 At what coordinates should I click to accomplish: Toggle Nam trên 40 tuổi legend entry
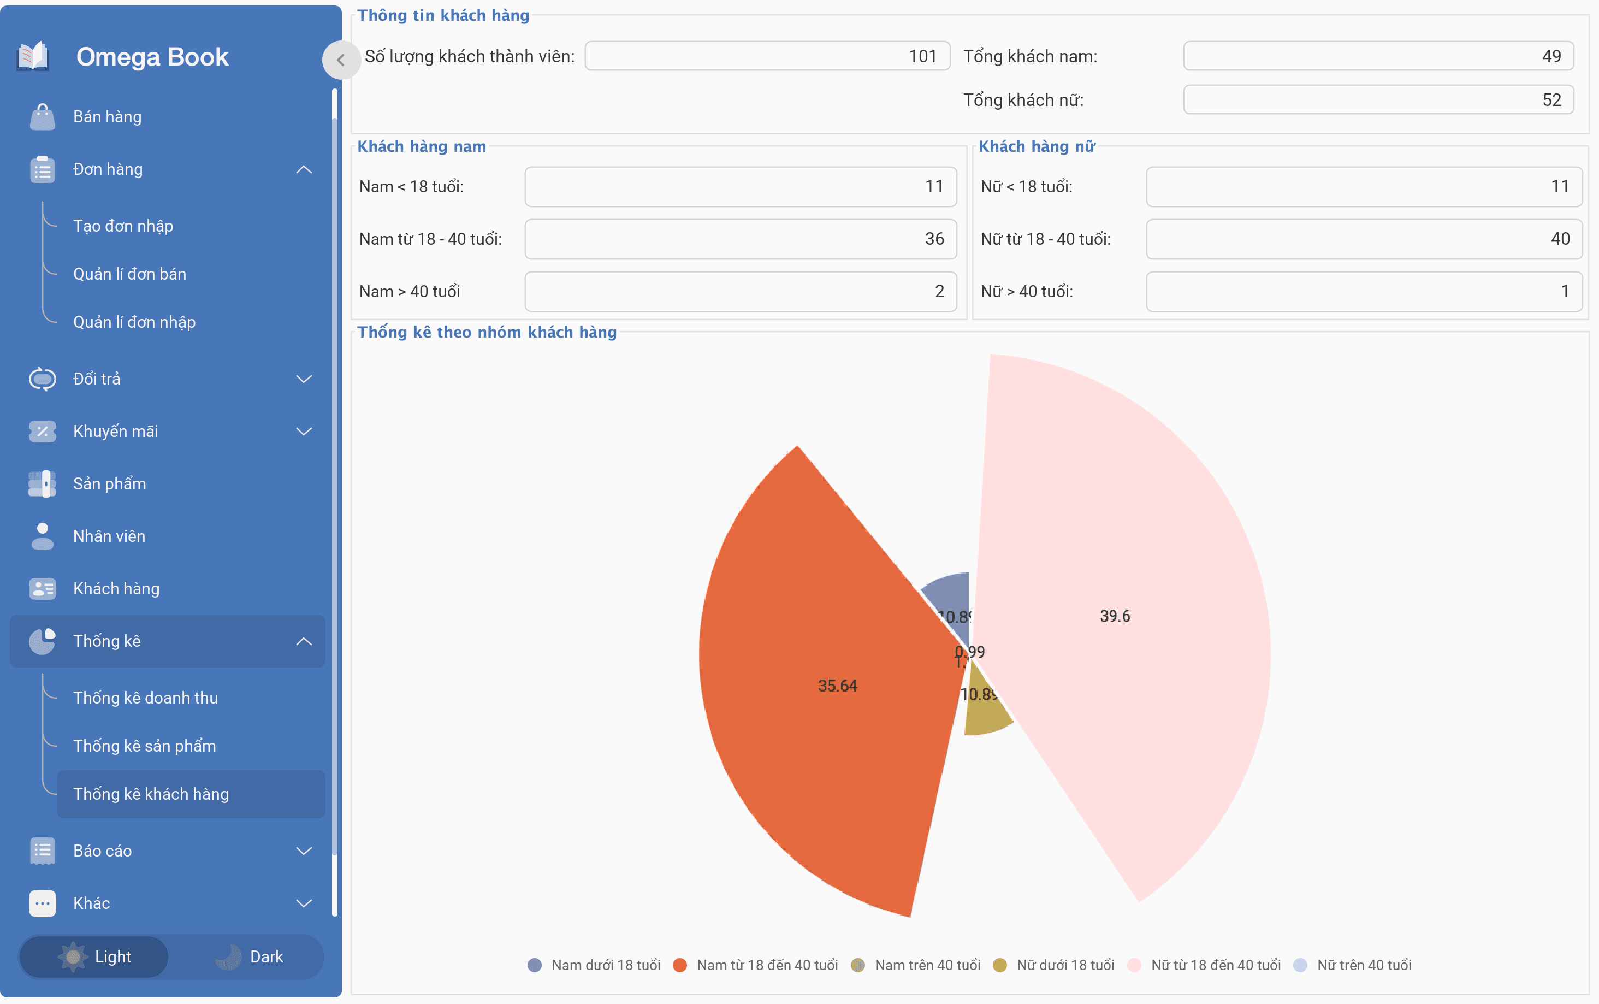(x=916, y=965)
